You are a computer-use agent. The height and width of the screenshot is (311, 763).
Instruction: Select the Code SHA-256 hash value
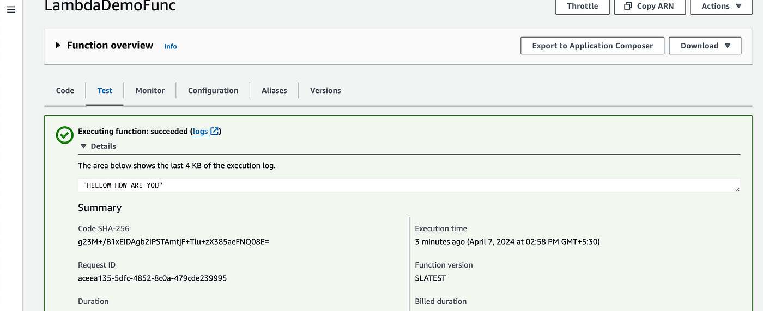[x=174, y=241]
